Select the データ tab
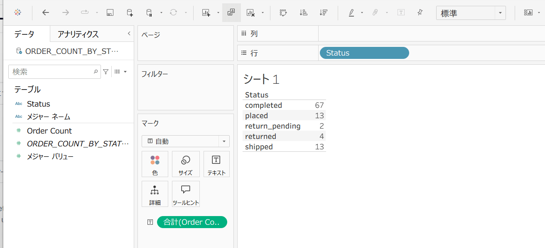Viewport: 545px width, 248px height. pyautogui.click(x=25, y=34)
